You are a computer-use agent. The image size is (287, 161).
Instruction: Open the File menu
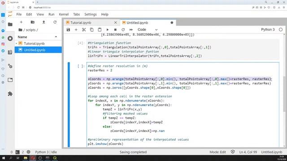click(19, 14)
